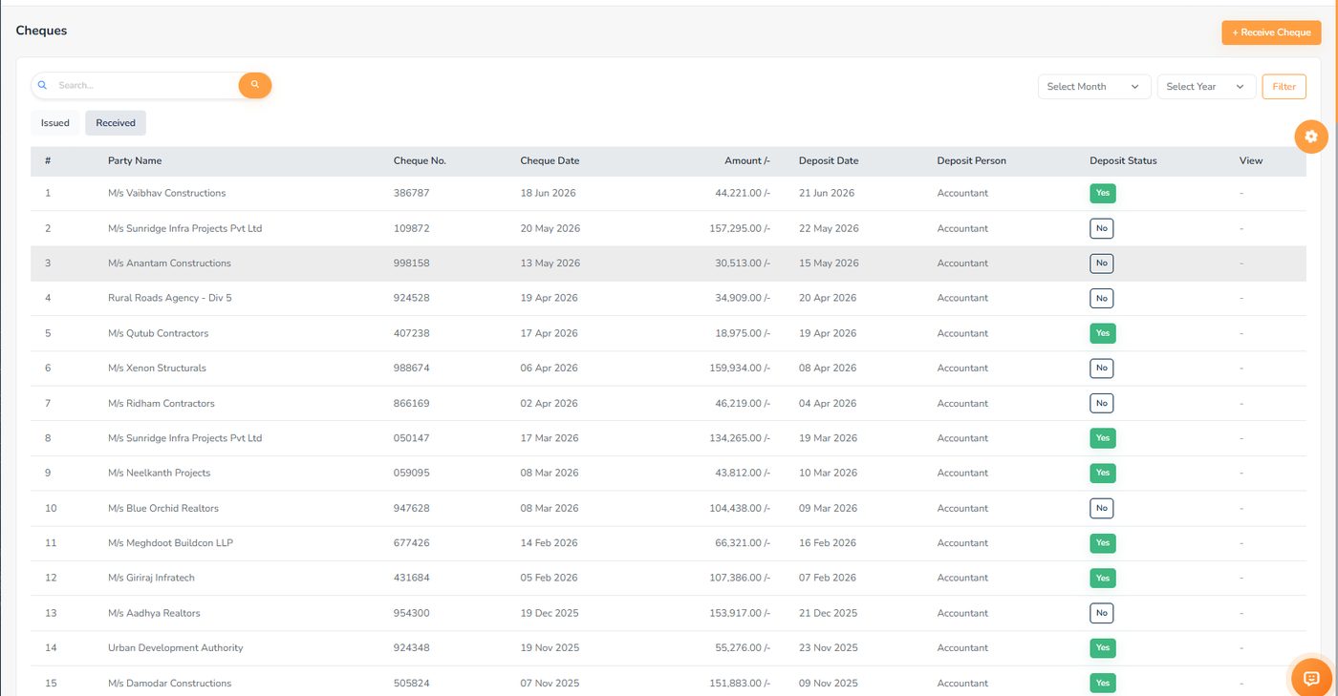Select party M/s Aadhya Realtors
The height and width of the screenshot is (696, 1338).
(x=154, y=613)
